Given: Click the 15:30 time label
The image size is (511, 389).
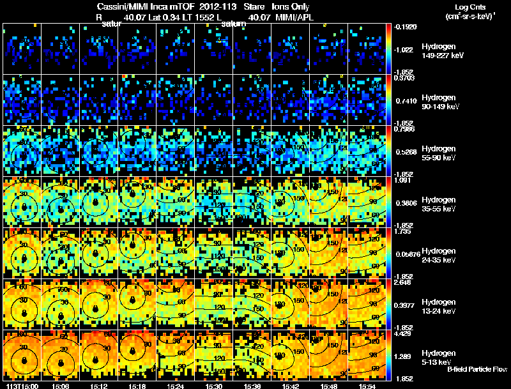Looking at the screenshot, I should coord(214,386).
